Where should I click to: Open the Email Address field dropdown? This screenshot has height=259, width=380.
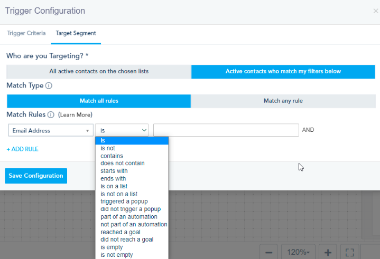coord(51,130)
